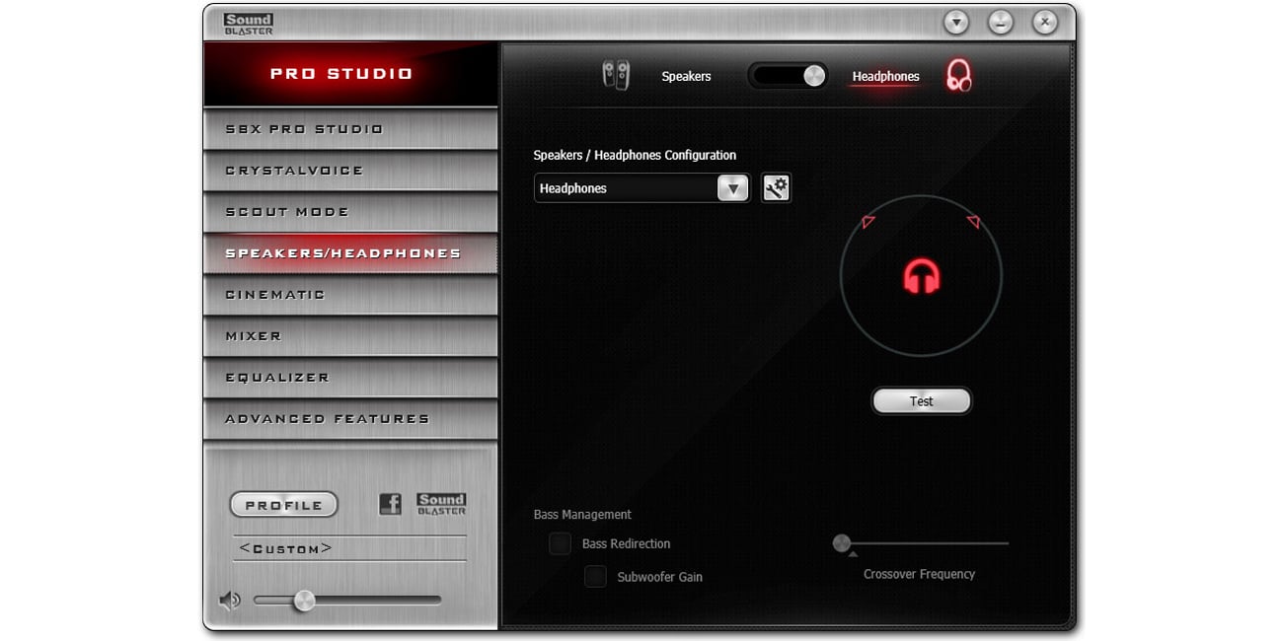Viewport: 1283px width, 641px height.
Task: Adjust the Crossover Frequency slider
Action: 841,542
